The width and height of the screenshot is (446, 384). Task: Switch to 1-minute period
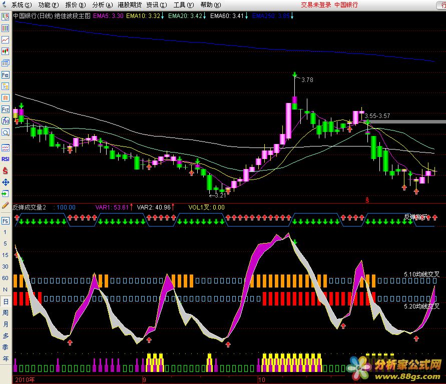(x=5, y=232)
